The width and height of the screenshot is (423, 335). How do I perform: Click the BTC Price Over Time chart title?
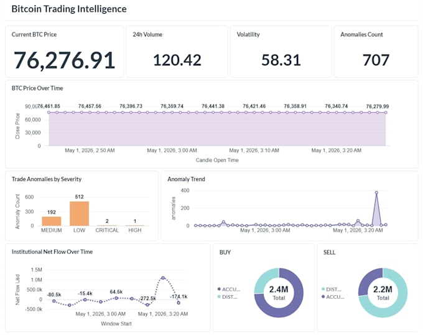point(37,88)
